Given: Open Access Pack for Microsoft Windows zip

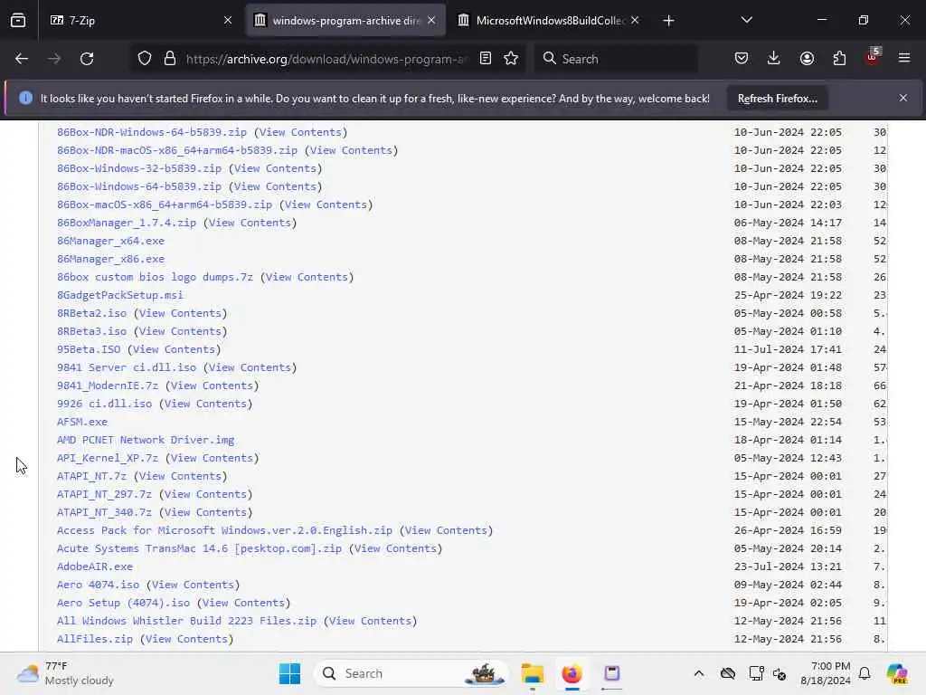Looking at the screenshot, I should coord(224,530).
